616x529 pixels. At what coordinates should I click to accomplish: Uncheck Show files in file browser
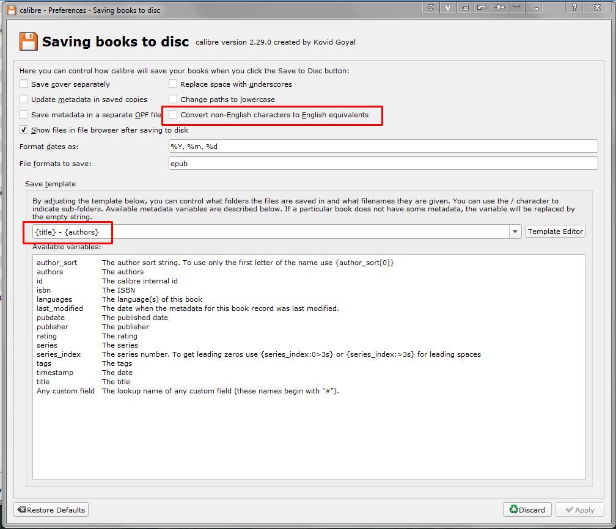tap(24, 130)
